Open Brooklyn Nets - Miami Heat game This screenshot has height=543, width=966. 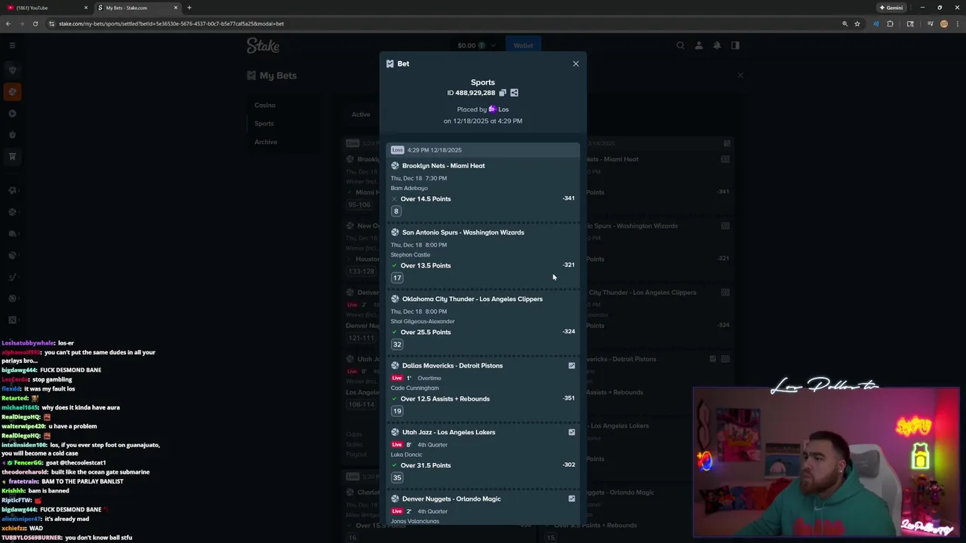click(x=444, y=166)
